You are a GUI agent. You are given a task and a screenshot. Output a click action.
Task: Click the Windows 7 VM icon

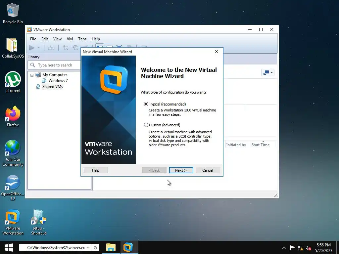click(44, 81)
